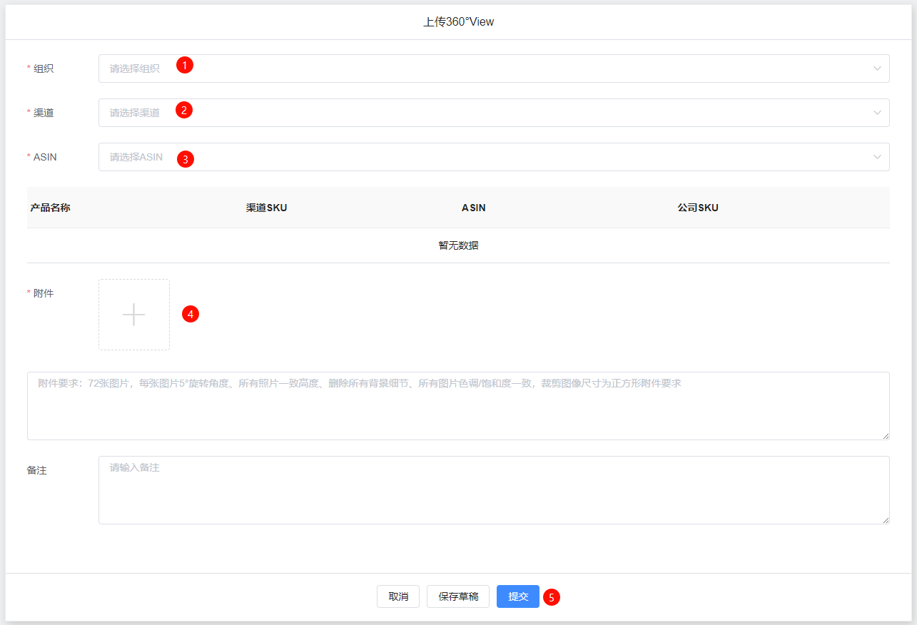
Task: Click the red number 4 marker
Action: (x=190, y=313)
